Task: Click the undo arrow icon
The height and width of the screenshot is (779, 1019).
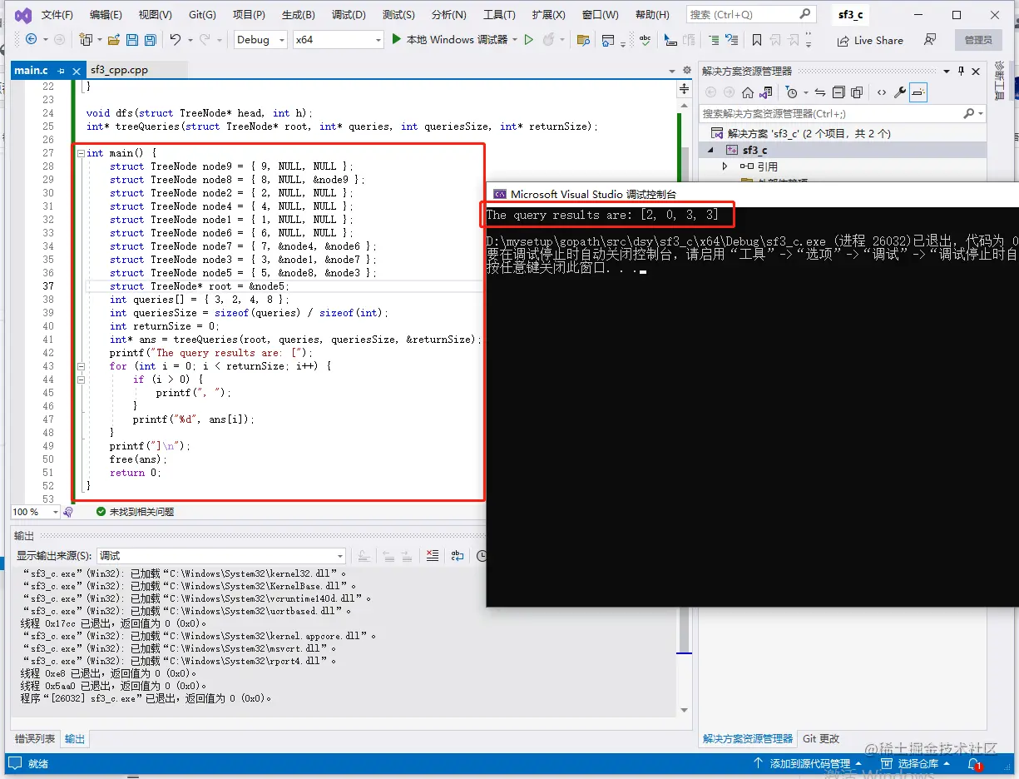Action: pos(175,39)
